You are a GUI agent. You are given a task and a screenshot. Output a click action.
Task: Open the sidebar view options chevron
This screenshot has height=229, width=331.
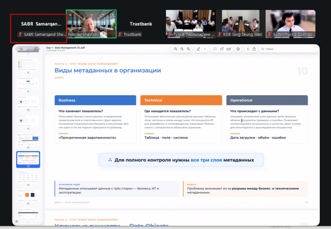click(40, 49)
